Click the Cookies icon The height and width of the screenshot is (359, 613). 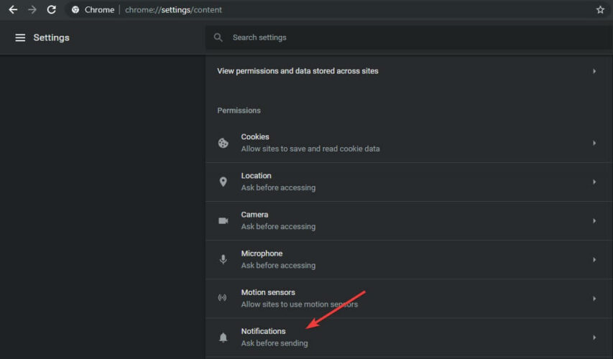(223, 143)
